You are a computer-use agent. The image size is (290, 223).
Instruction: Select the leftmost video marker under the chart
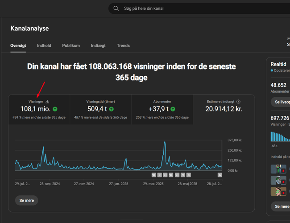pyautogui.click(x=154, y=175)
